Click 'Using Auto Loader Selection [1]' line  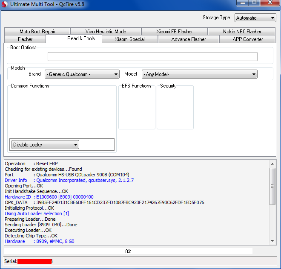point(37,213)
